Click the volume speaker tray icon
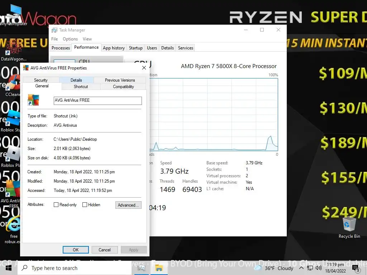 coord(318,268)
